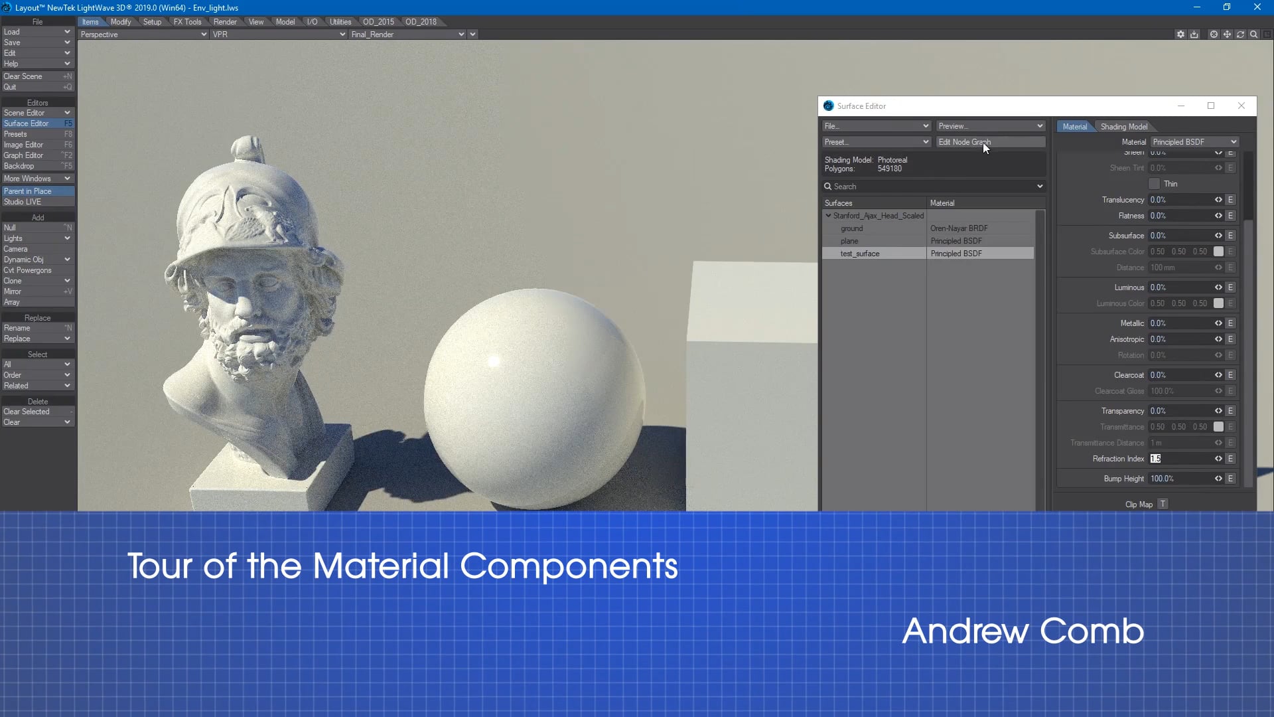The image size is (1274, 717).
Task: Click the Transmittance color swatch
Action: click(1218, 427)
